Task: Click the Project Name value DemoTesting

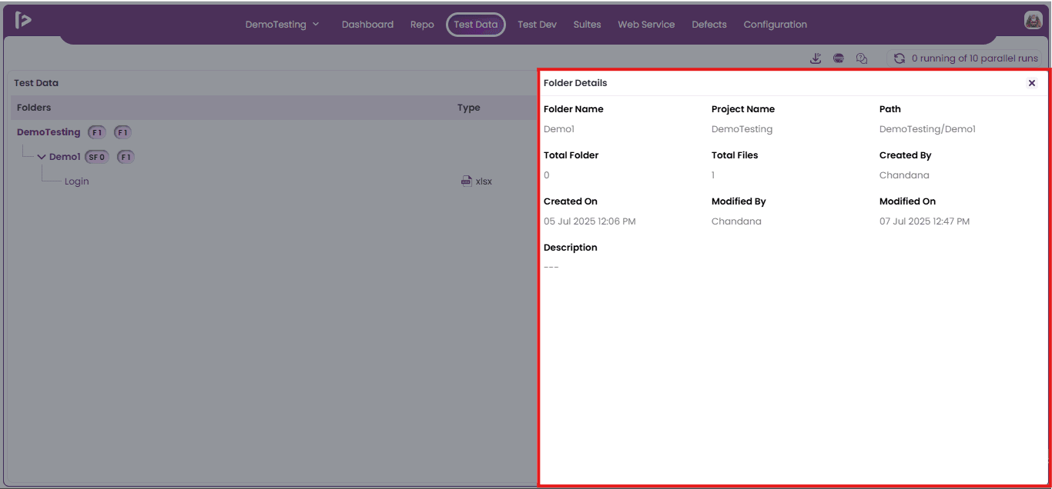Action: tap(742, 129)
